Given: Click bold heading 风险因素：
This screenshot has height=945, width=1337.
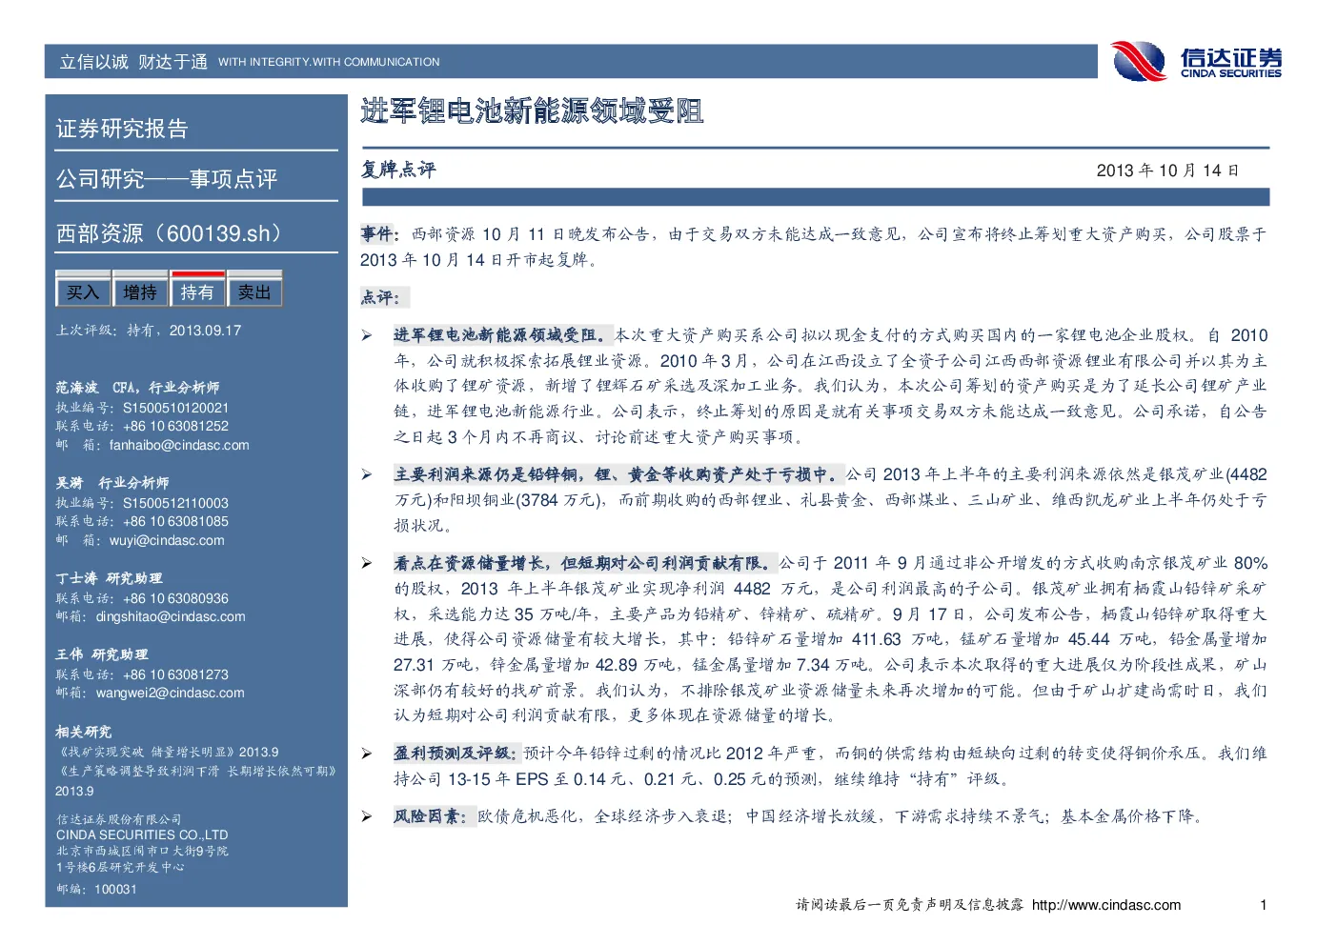Looking at the screenshot, I should pos(433,816).
